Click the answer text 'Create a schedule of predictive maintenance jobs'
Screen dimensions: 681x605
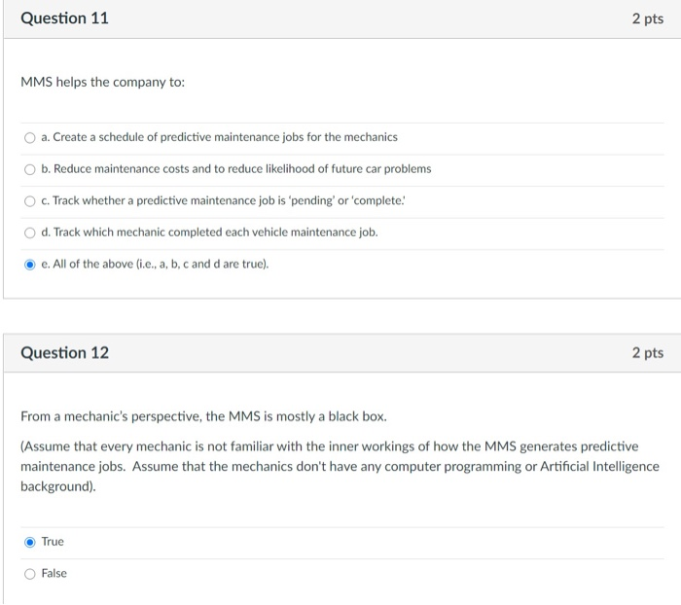(x=178, y=137)
